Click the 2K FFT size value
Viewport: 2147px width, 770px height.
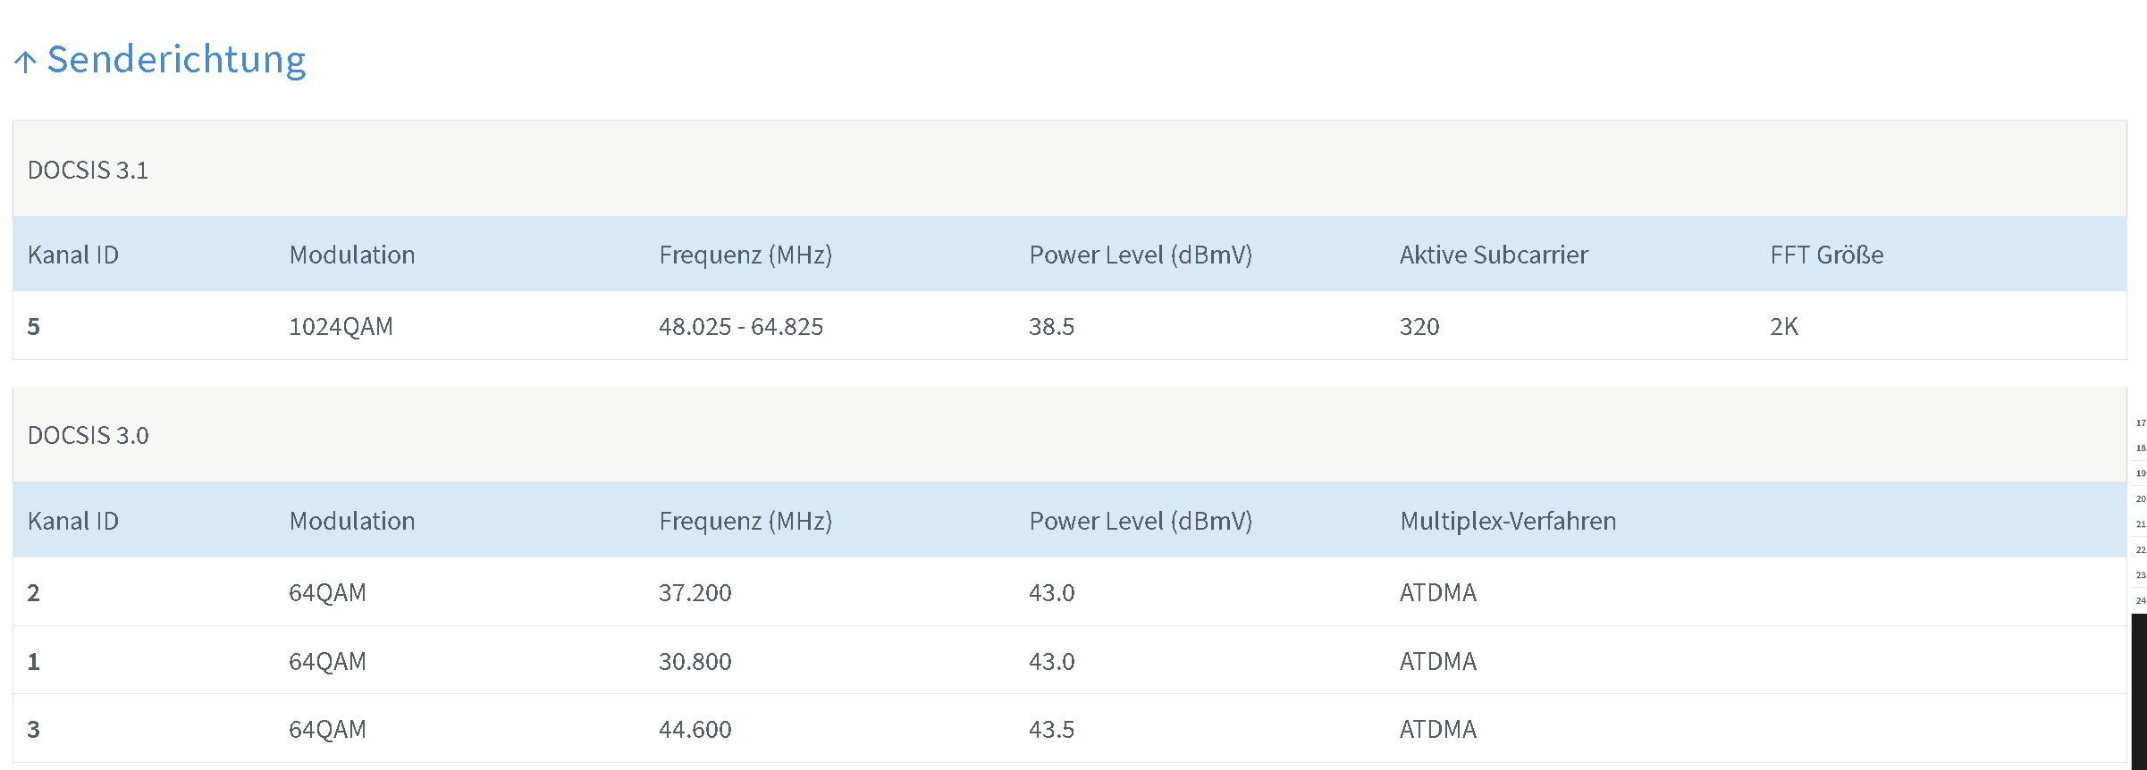point(1784,326)
